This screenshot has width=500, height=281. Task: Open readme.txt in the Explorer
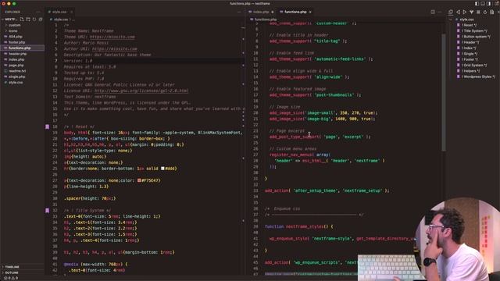tap(22, 71)
